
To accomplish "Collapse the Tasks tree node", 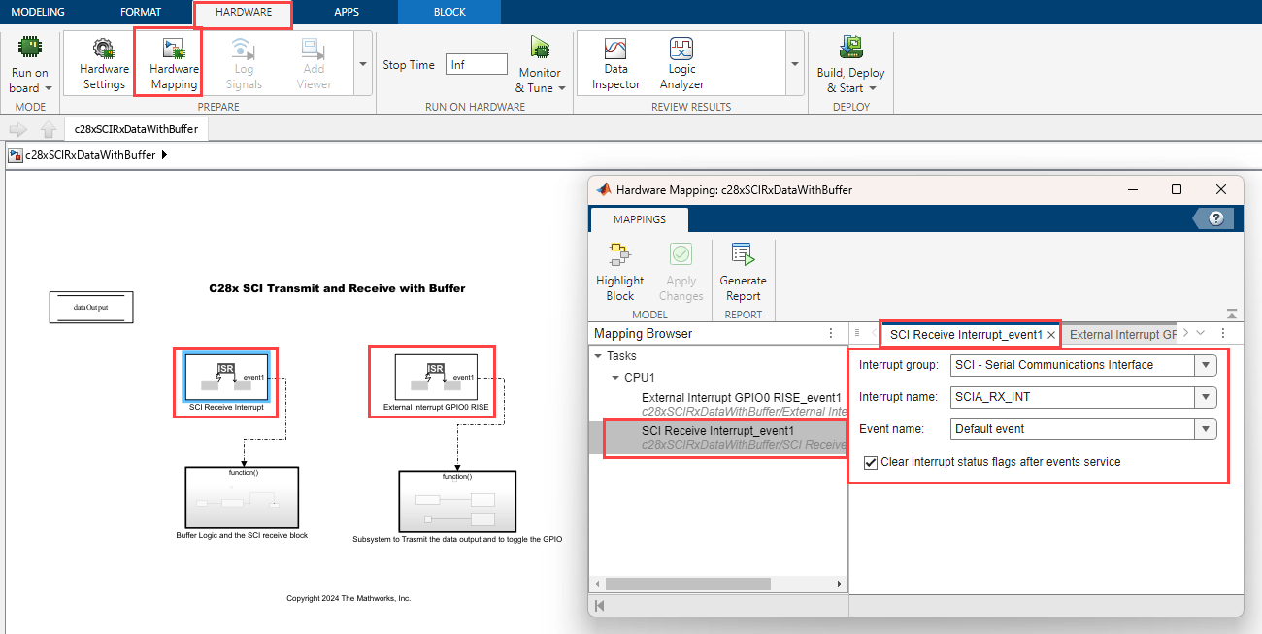I will 598,356.
